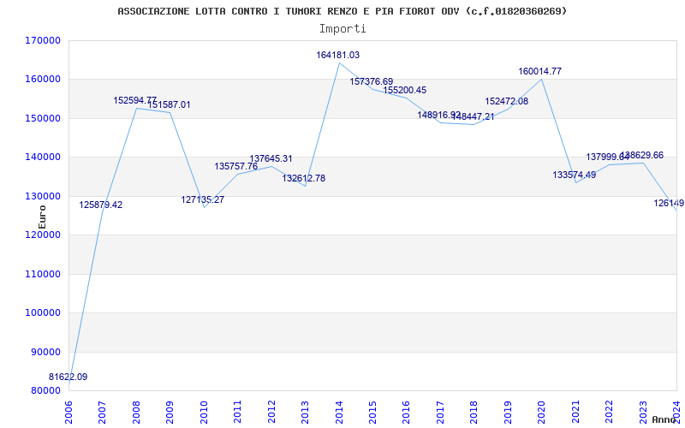Click the Euro y-axis title
Image resolution: width=685 pixels, height=428 pixels.
[x=42, y=217]
